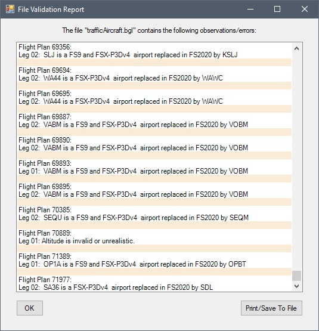319x331 pixels.
Task: Minimize the File Validation Report window
Action: pyautogui.click(x=250, y=9)
